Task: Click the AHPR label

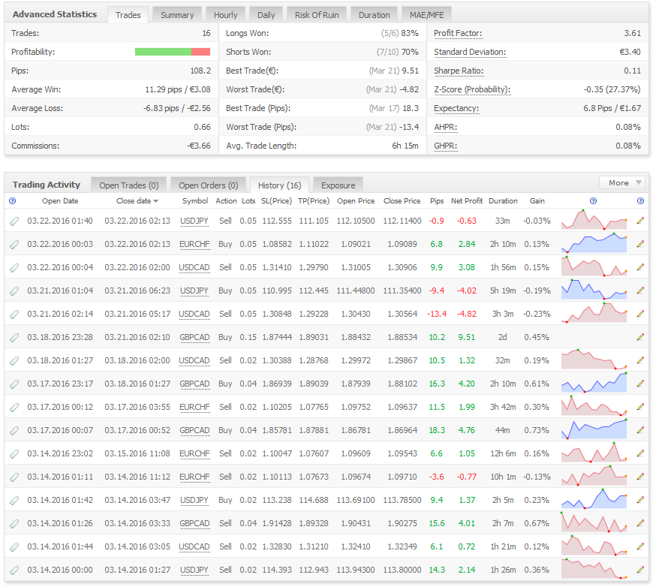Action: pos(445,127)
